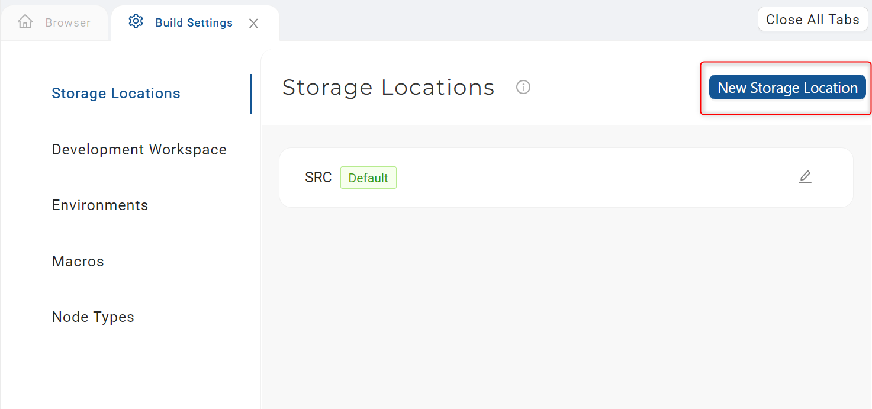This screenshot has width=872, height=409.
Task: Open the Node Types settings
Action: (93, 317)
